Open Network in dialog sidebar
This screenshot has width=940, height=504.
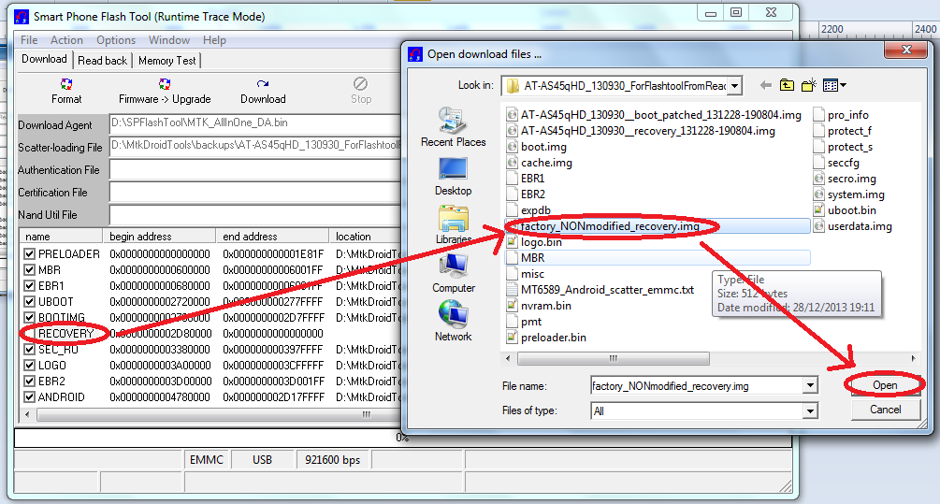[x=454, y=322]
